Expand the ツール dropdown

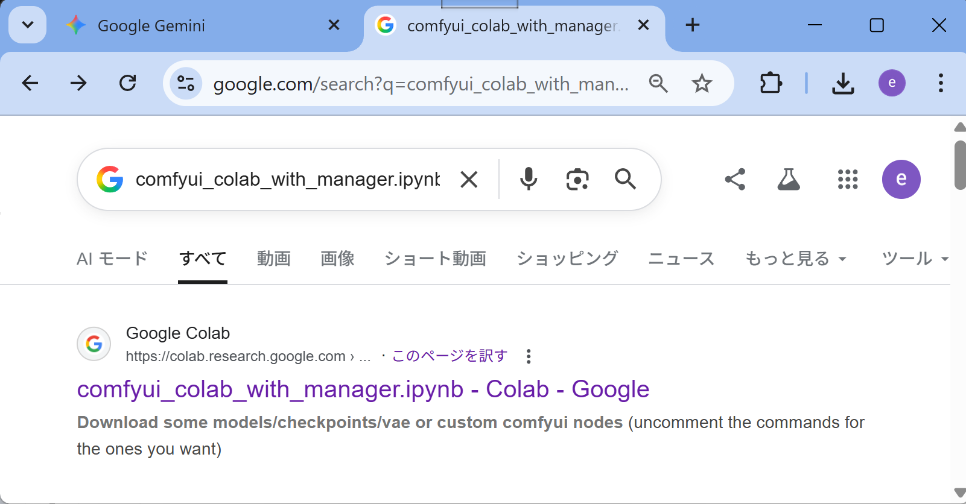915,259
